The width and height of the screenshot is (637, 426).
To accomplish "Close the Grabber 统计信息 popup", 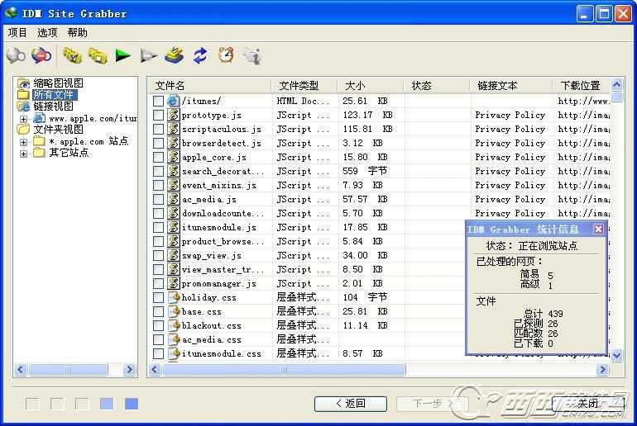I will (x=598, y=229).
